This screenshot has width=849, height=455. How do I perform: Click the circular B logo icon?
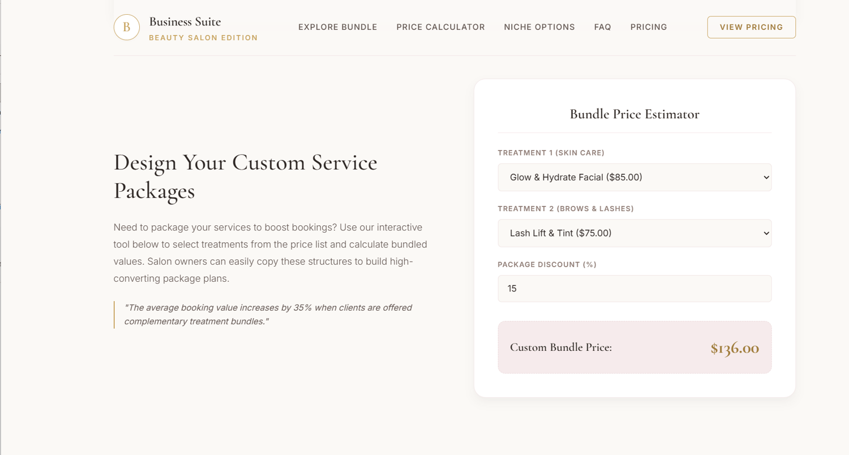point(127,27)
